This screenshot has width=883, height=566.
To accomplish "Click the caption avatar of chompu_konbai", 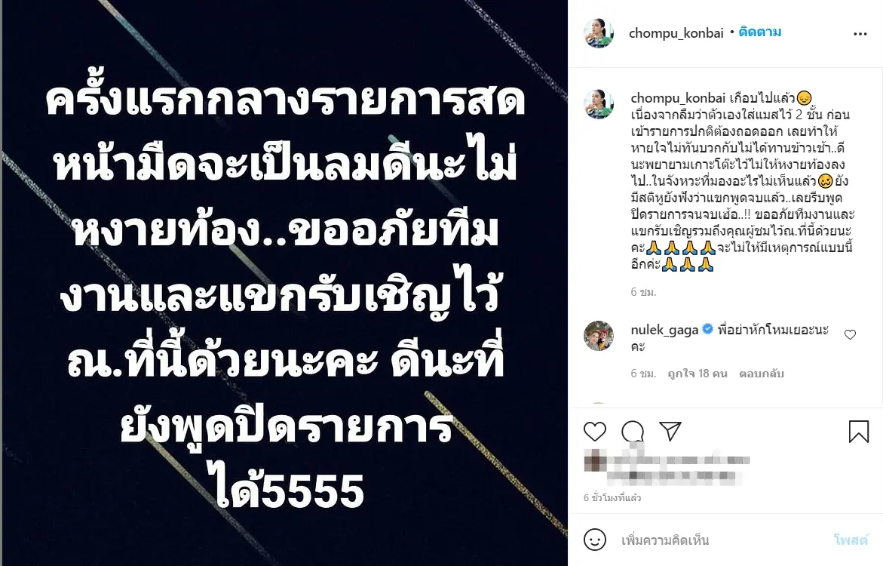I will (599, 104).
